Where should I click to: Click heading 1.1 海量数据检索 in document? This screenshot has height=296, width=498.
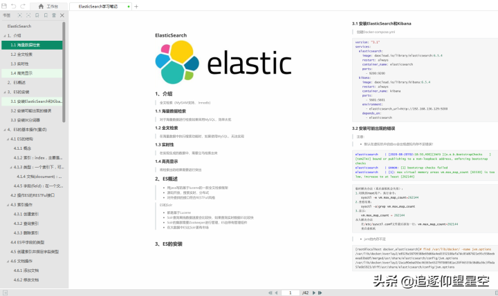171,111
